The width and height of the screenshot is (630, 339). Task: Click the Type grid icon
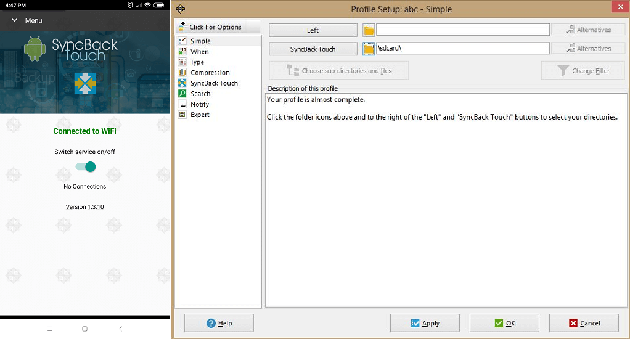point(182,62)
